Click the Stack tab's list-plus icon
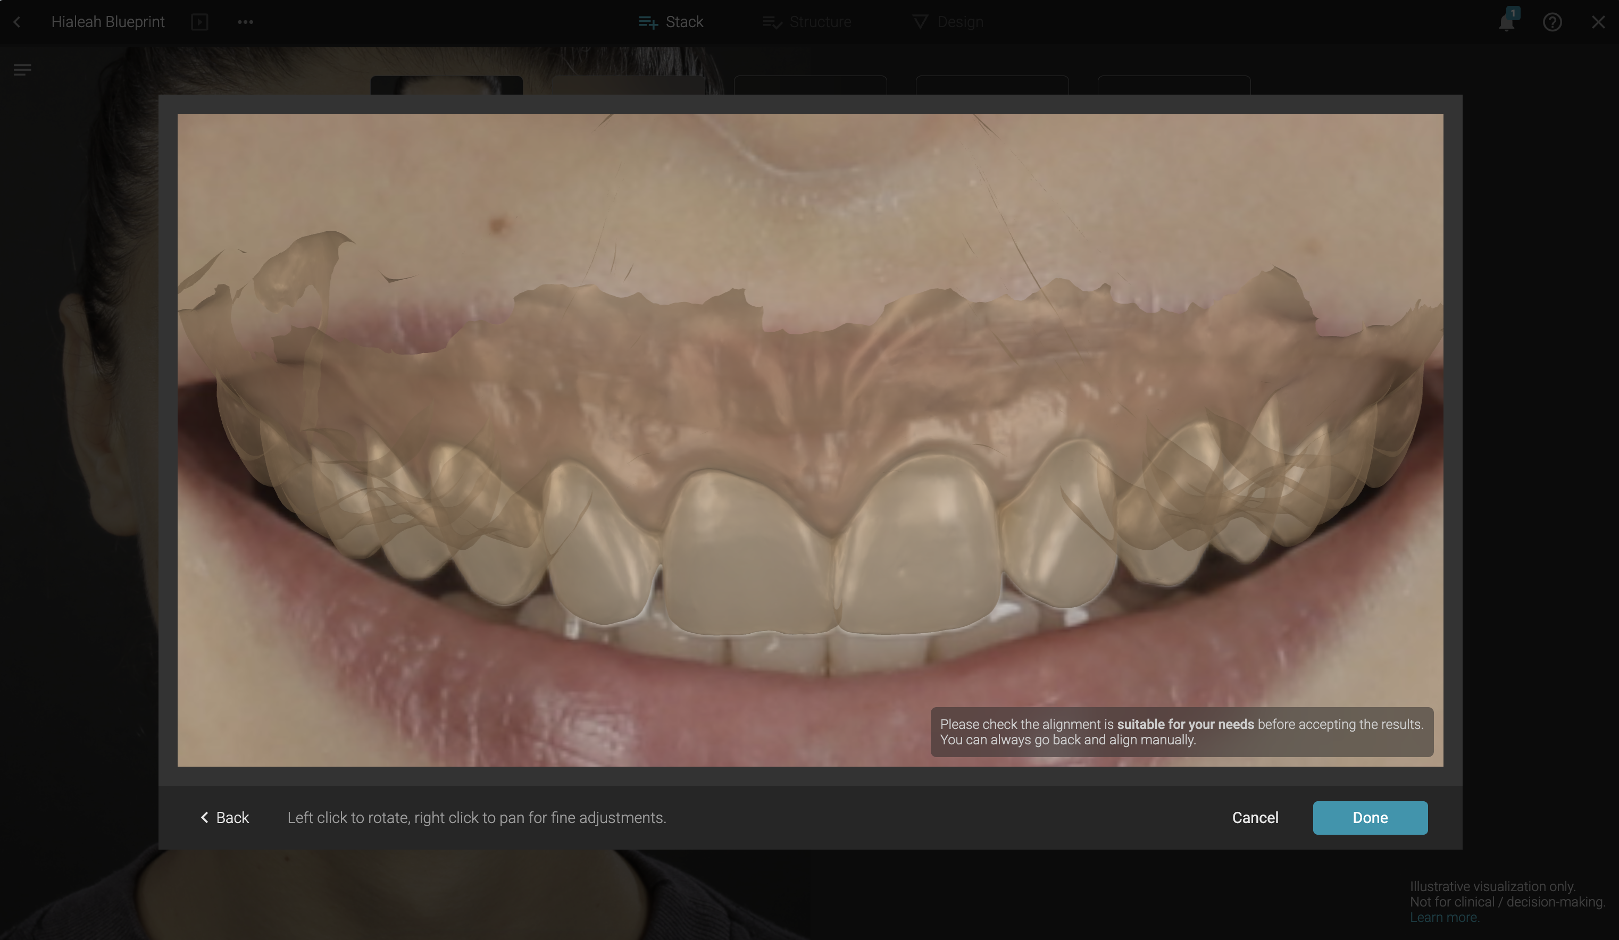The image size is (1619, 940). (x=648, y=22)
